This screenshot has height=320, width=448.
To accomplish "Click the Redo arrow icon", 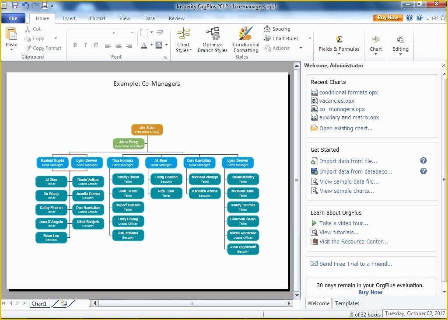I will pyautogui.click(x=35, y=5).
